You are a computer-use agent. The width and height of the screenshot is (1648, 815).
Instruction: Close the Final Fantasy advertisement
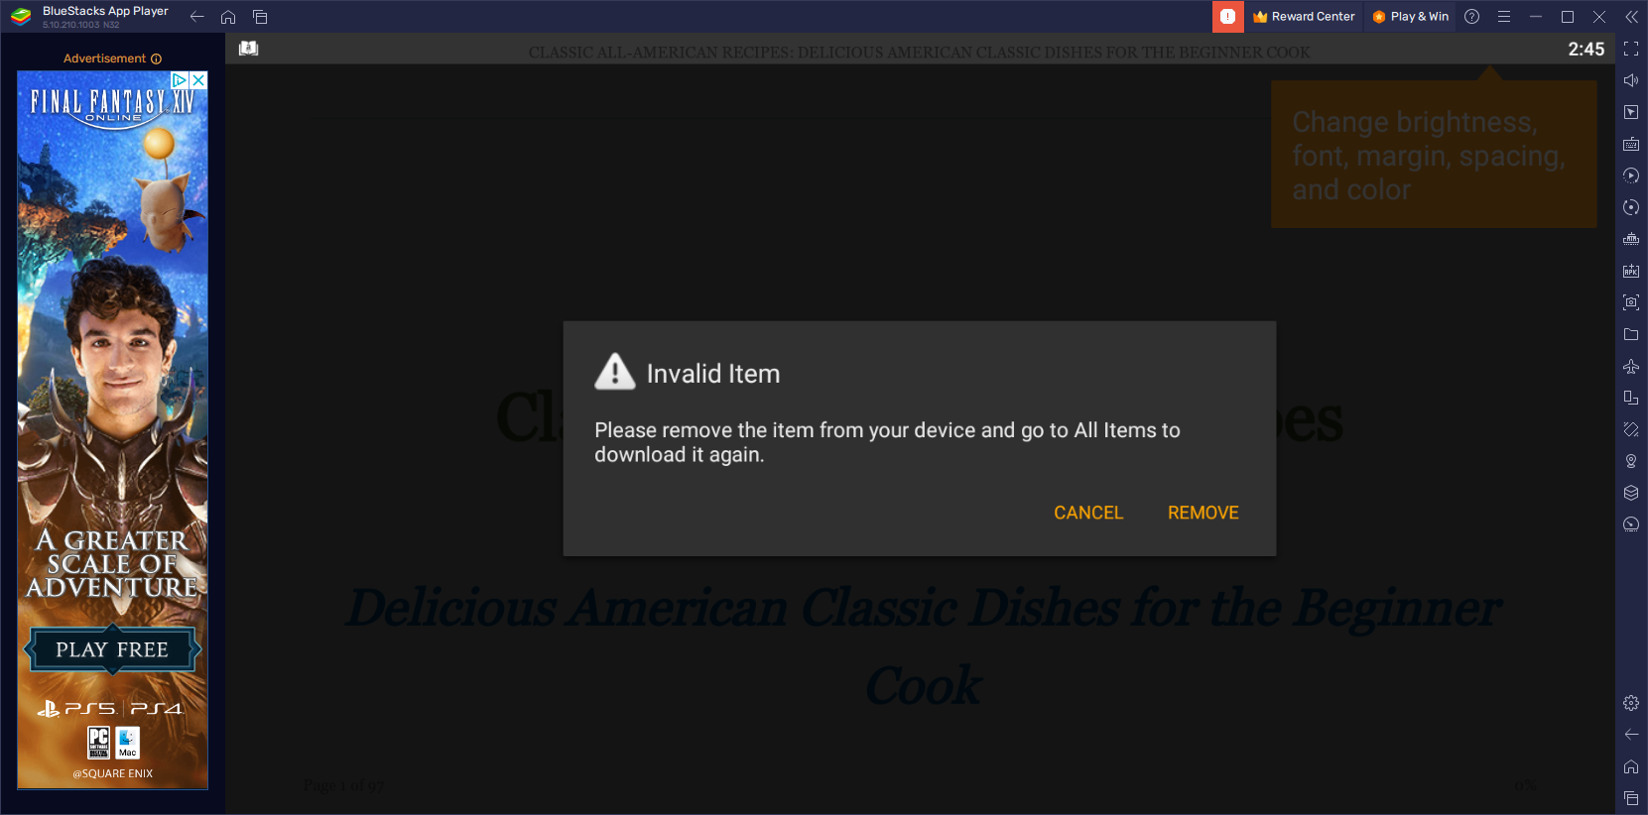pyautogui.click(x=198, y=80)
